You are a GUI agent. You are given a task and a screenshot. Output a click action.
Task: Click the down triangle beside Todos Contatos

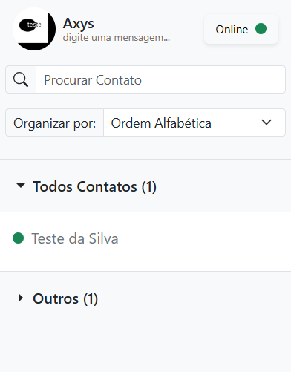click(x=21, y=186)
